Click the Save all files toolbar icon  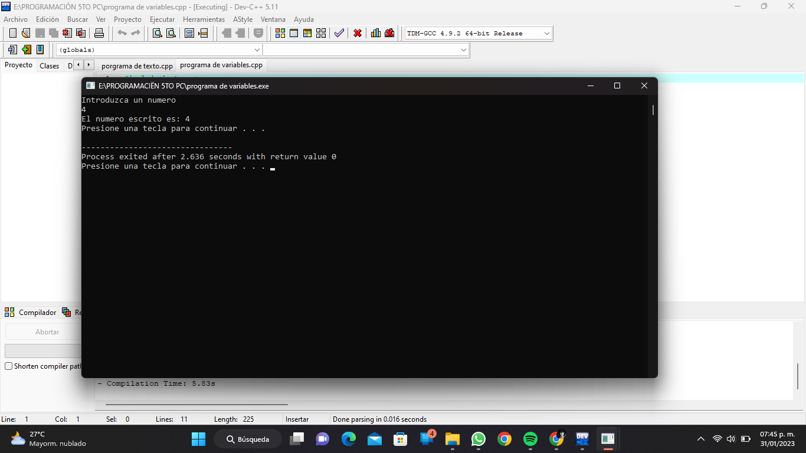pyautogui.click(x=54, y=33)
